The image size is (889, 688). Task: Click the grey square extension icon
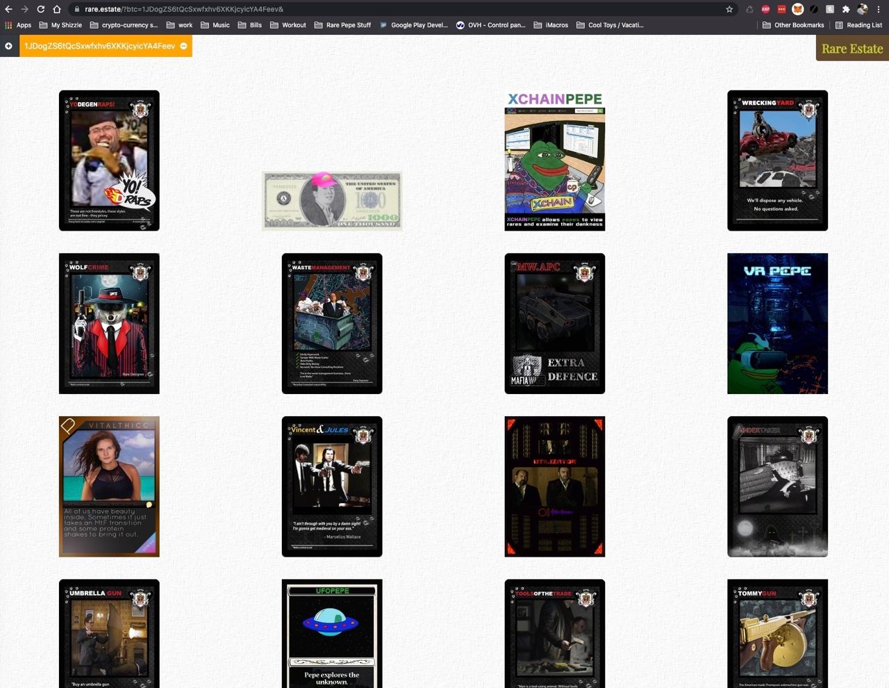[829, 9]
